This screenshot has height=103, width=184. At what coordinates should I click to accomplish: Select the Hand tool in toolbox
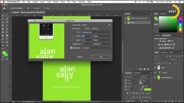3,45
